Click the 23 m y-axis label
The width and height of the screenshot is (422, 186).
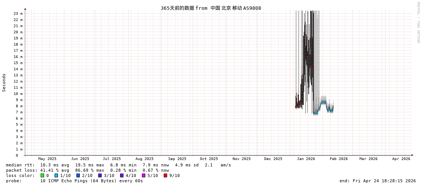tap(18, 14)
